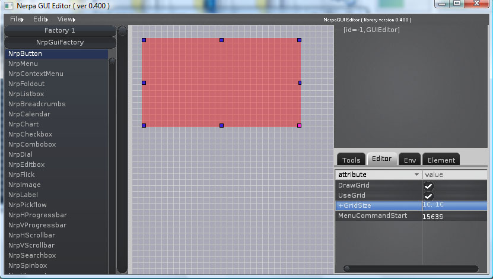The height and width of the screenshot is (279, 493).
Task: Click the right-middle resize handle of red rectangle
Action: click(300, 83)
